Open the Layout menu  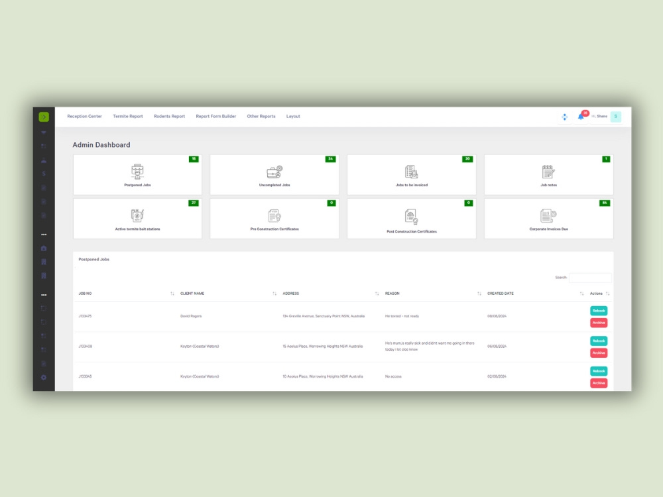pyautogui.click(x=293, y=116)
